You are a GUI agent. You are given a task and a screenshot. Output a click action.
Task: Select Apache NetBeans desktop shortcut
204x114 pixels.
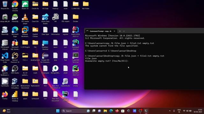(5, 70)
